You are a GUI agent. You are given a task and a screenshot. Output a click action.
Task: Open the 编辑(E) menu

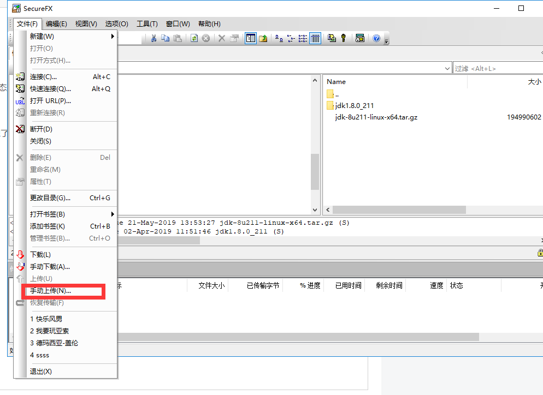point(56,24)
